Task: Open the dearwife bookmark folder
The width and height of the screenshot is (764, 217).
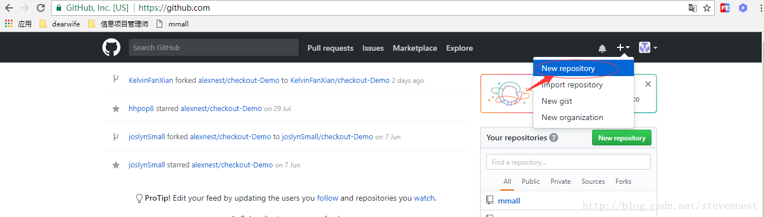Action: click(x=59, y=24)
